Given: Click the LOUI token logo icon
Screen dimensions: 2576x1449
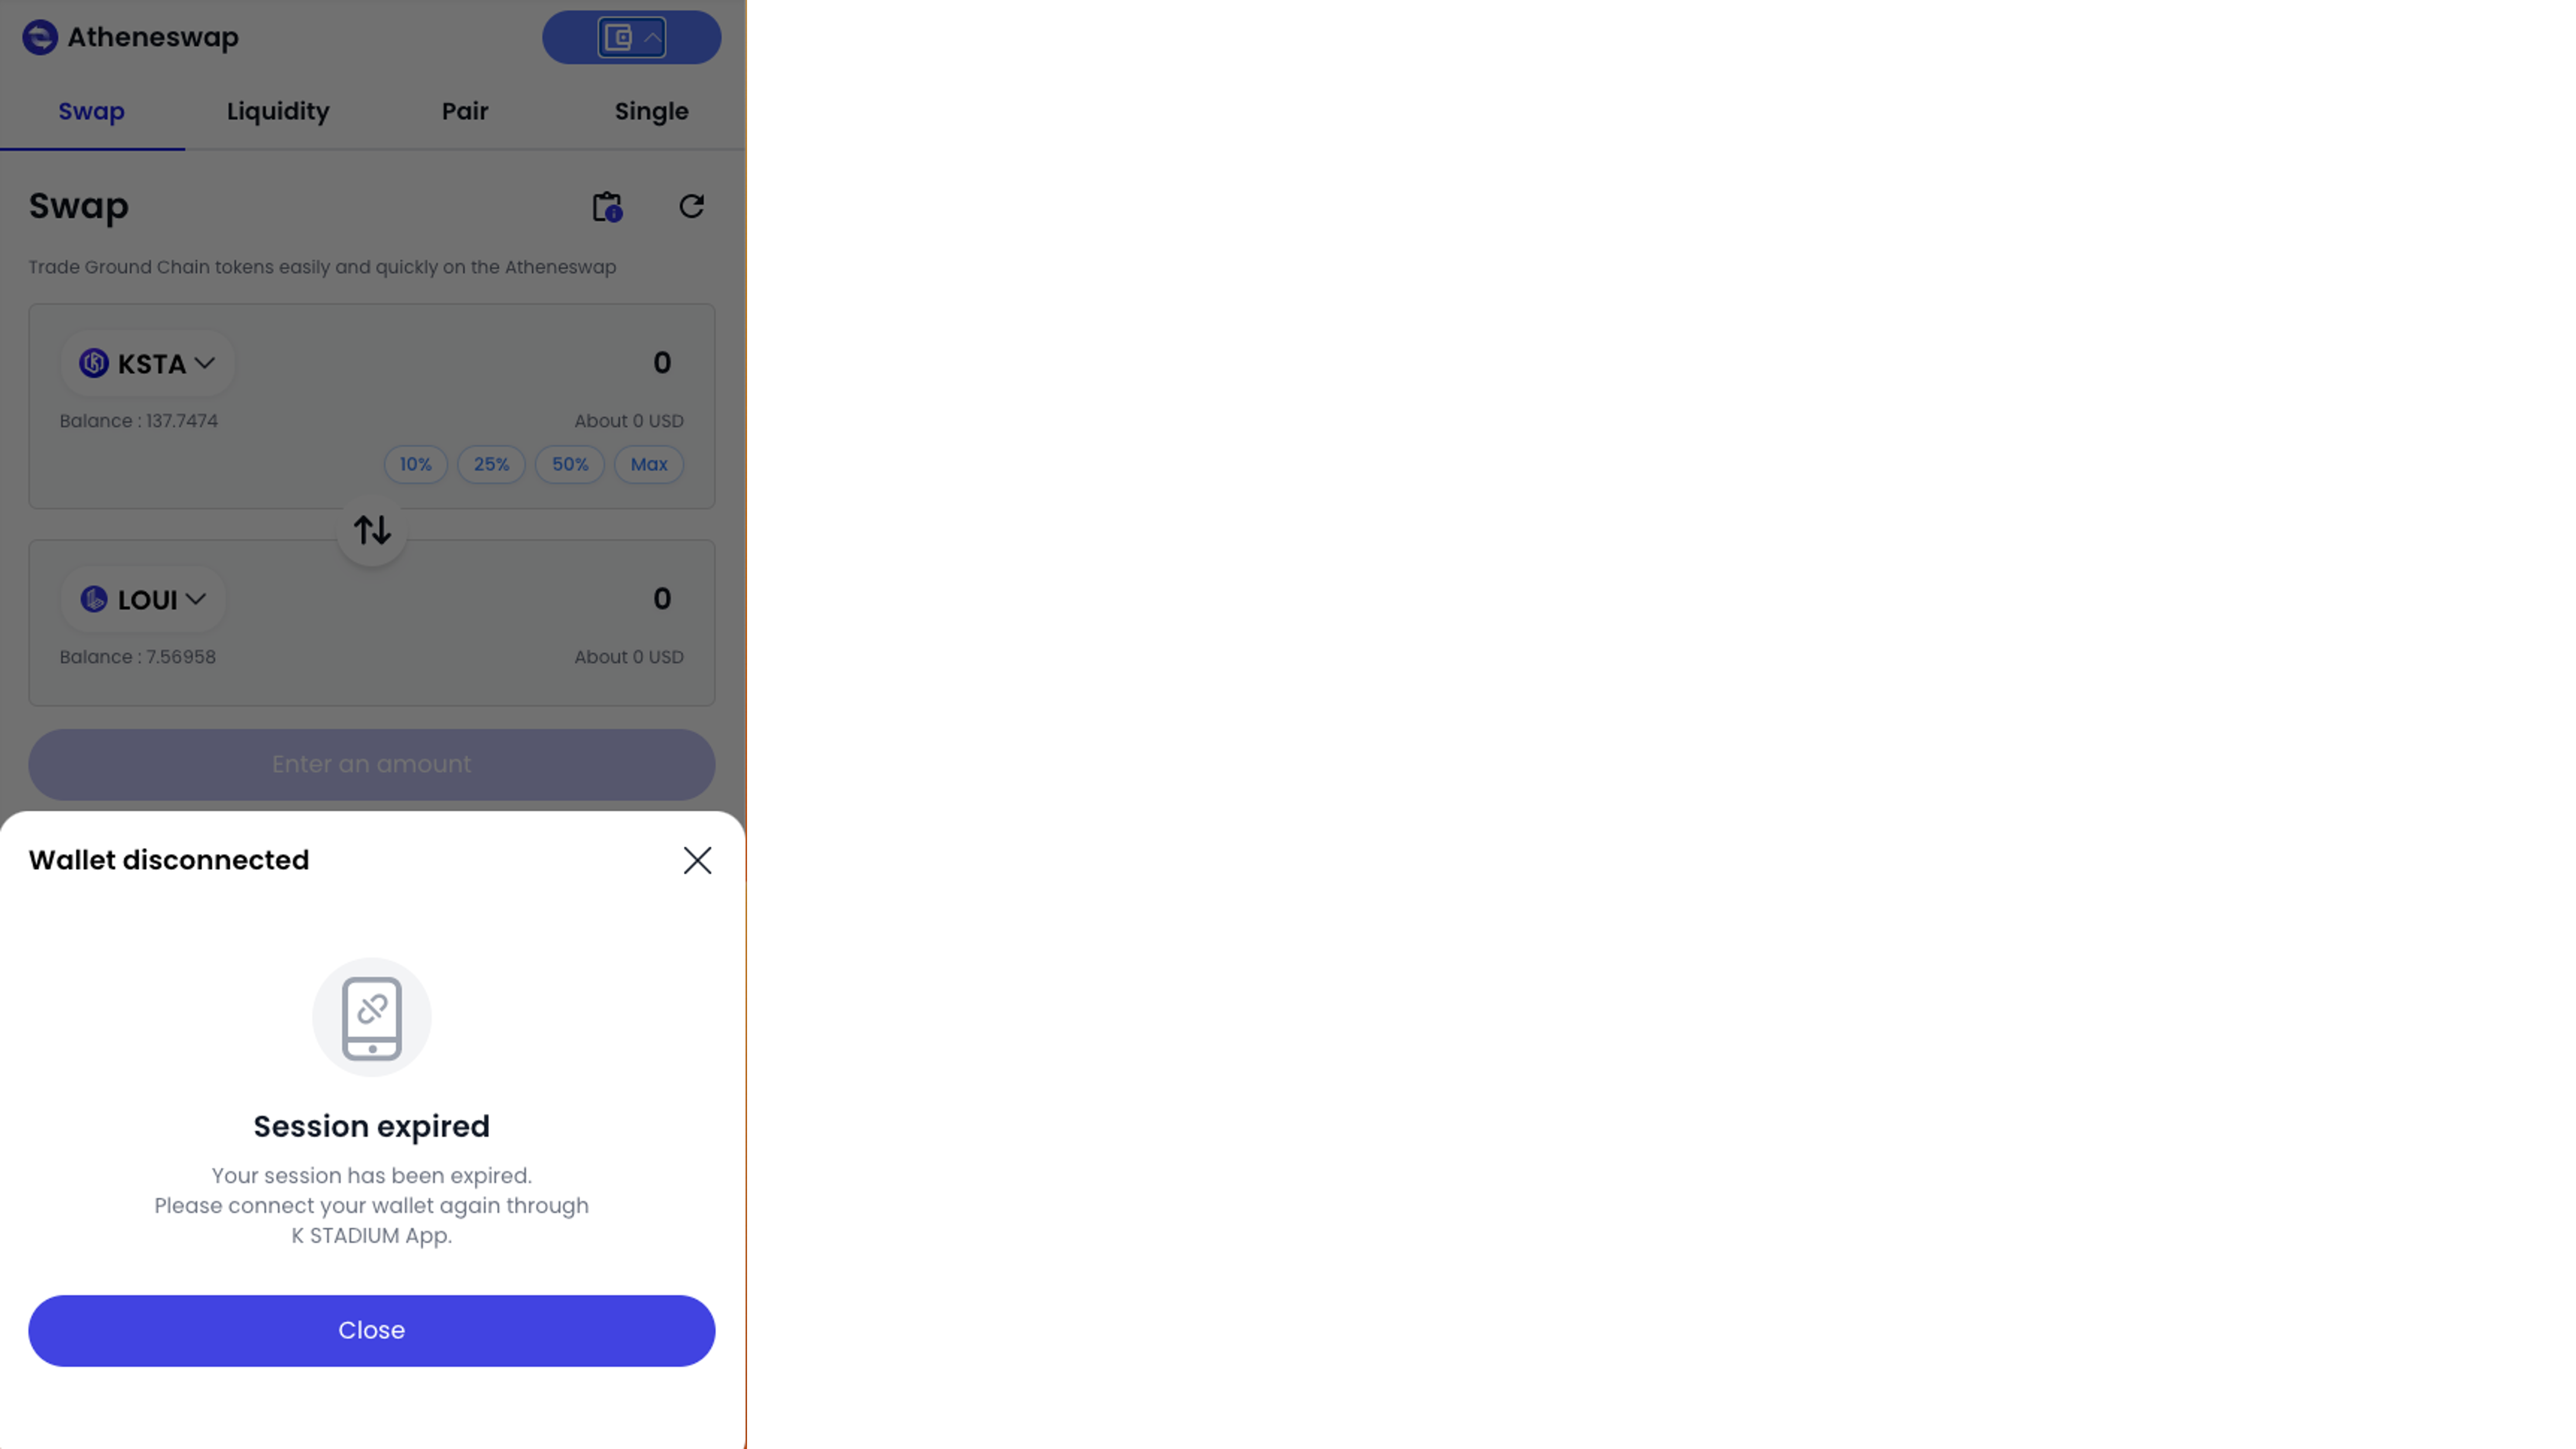Looking at the screenshot, I should [x=94, y=599].
